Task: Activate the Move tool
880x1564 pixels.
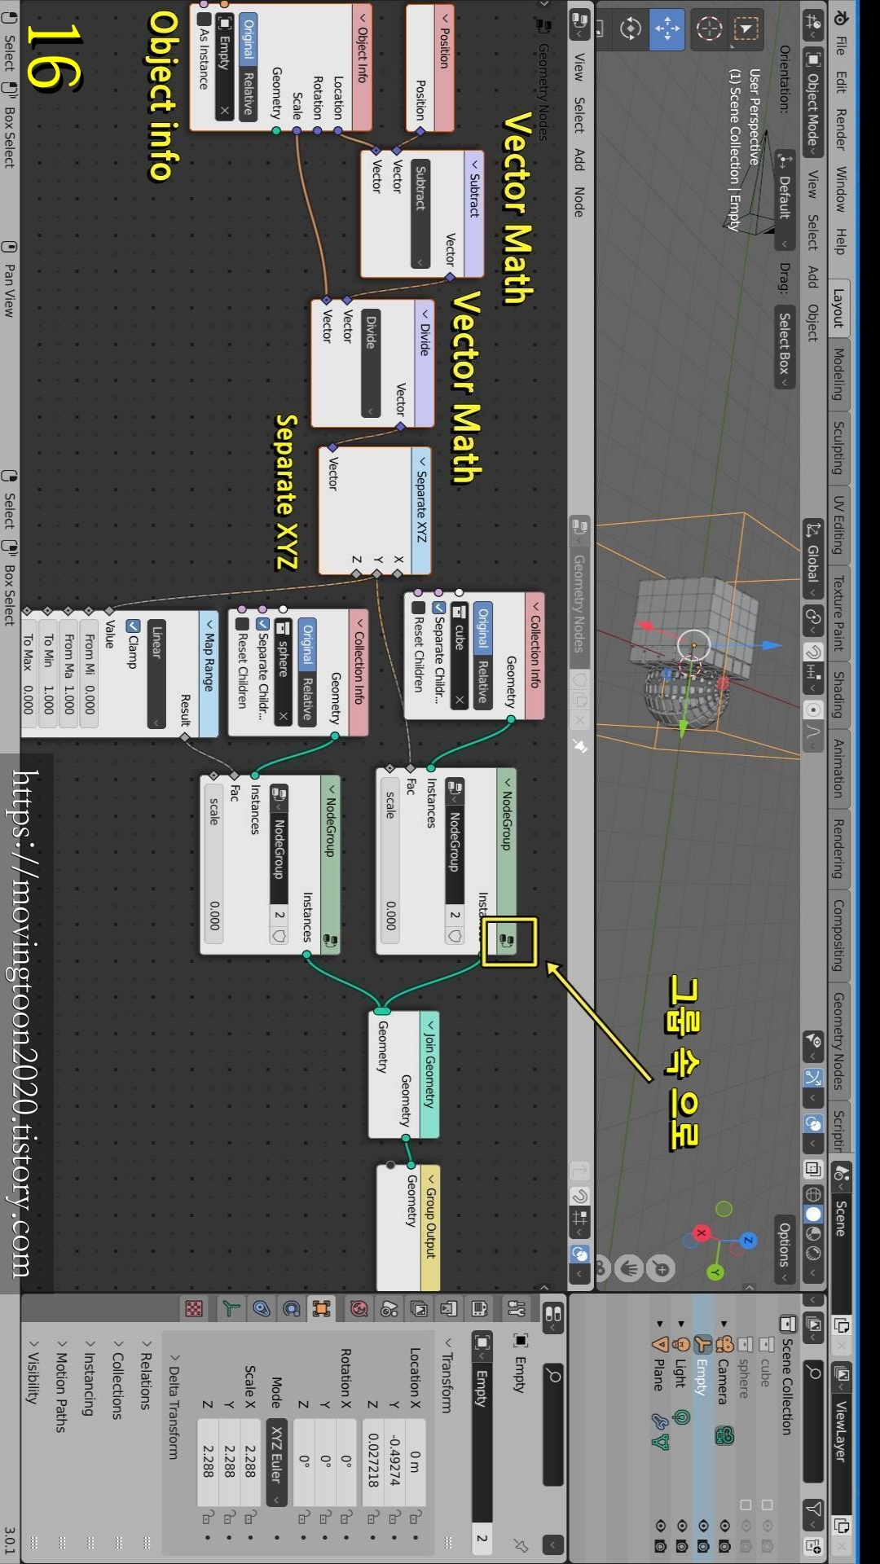Action: 667,29
